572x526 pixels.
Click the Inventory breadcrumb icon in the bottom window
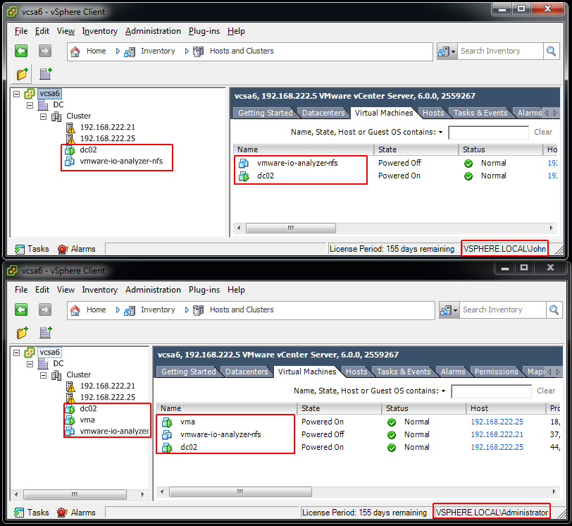(130, 310)
